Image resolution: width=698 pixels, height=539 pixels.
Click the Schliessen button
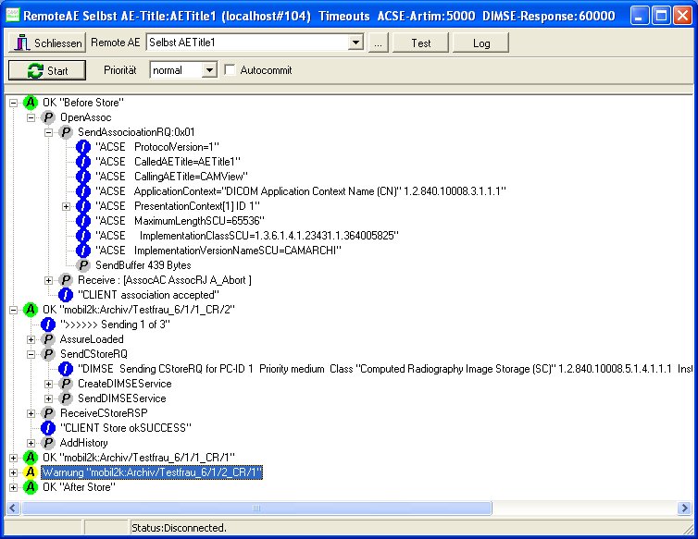47,43
